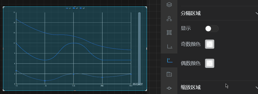Collapse the 分隔区域 section chevron
258x94 pixels.
click(x=256, y=13)
